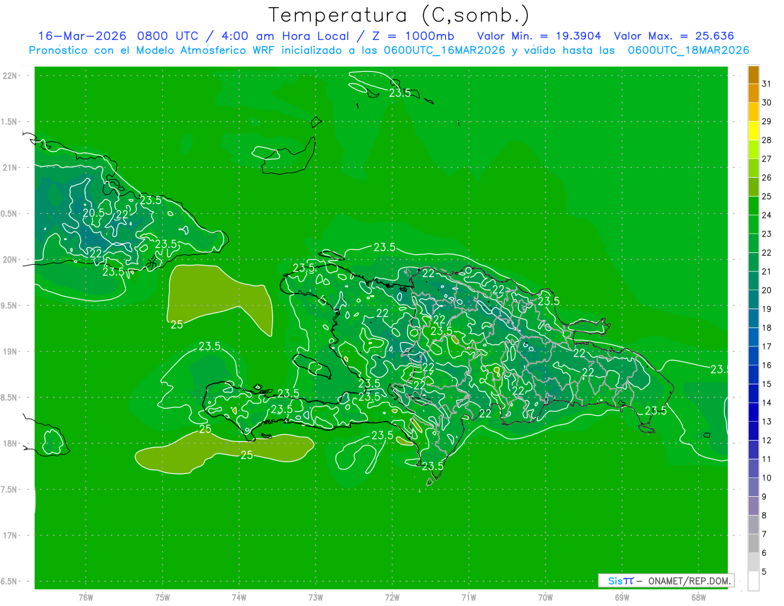
Task: Click the '71W' longitude axis label
Action: click(468, 598)
